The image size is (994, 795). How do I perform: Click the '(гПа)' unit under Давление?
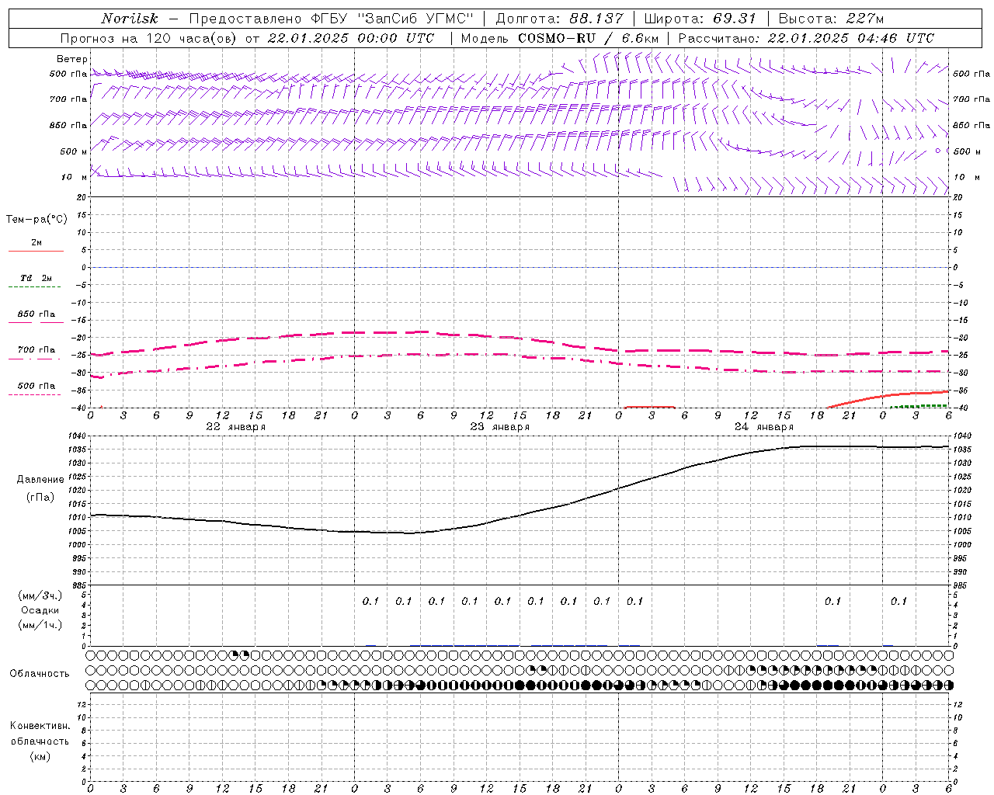pos(40,497)
